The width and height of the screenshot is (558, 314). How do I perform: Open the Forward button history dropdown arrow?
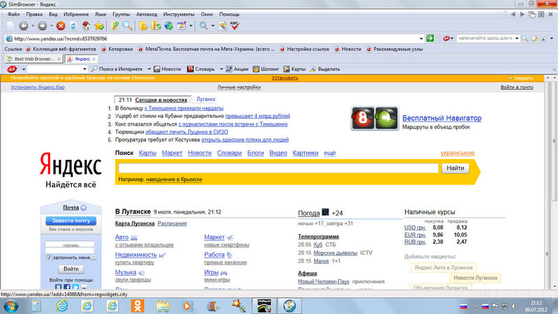[51, 26]
